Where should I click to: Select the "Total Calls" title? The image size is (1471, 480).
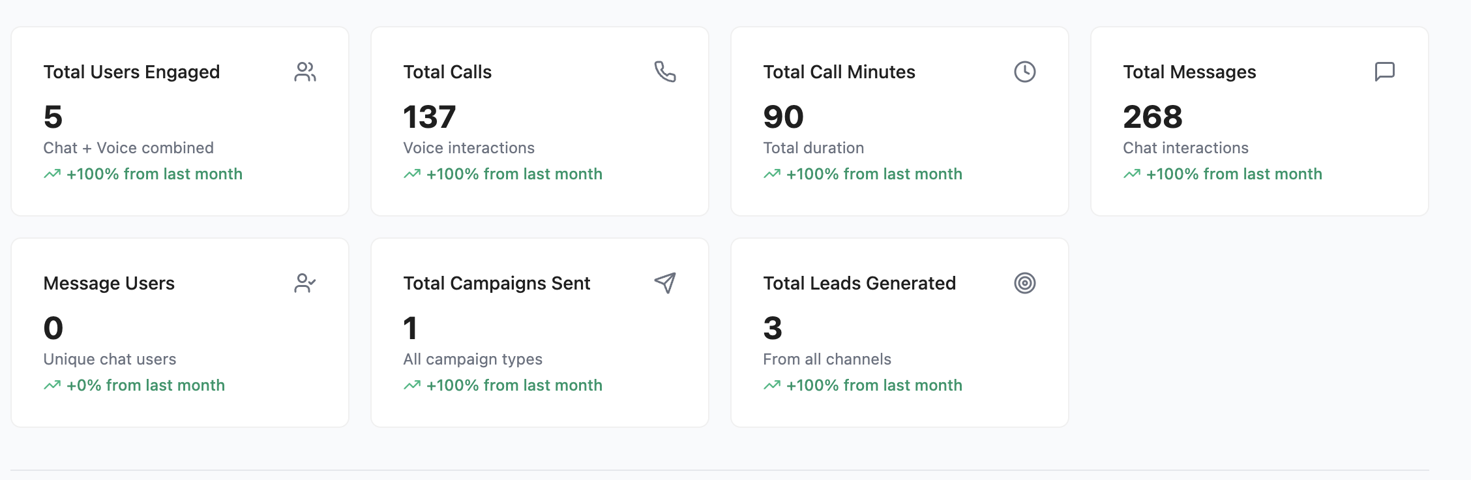tap(447, 72)
